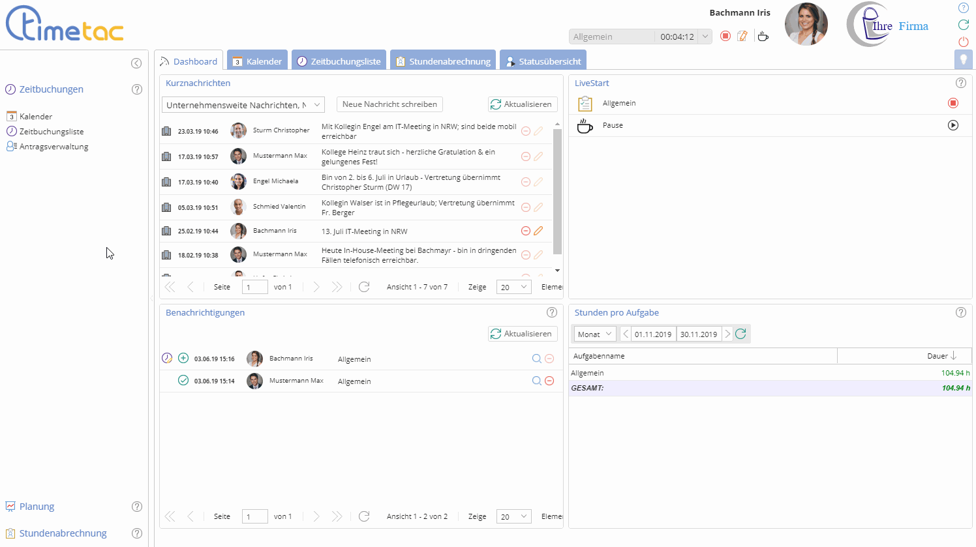Click the power logout icon
The width and height of the screenshot is (976, 547).
tap(963, 42)
